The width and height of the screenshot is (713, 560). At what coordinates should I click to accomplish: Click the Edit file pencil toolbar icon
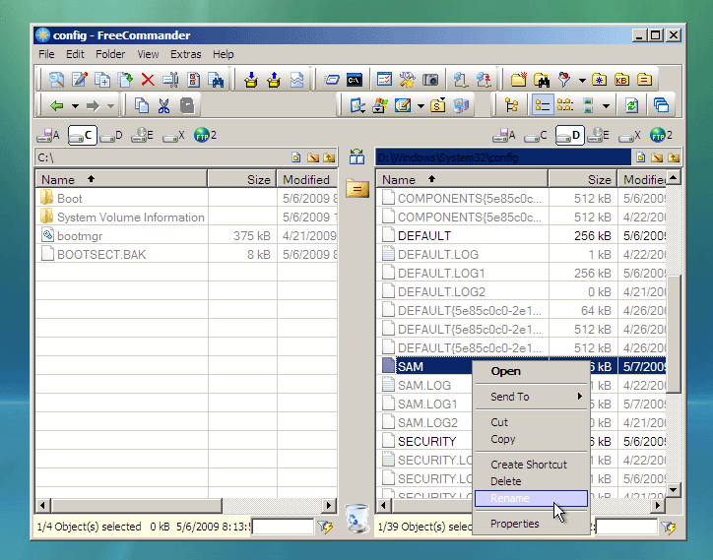point(79,80)
